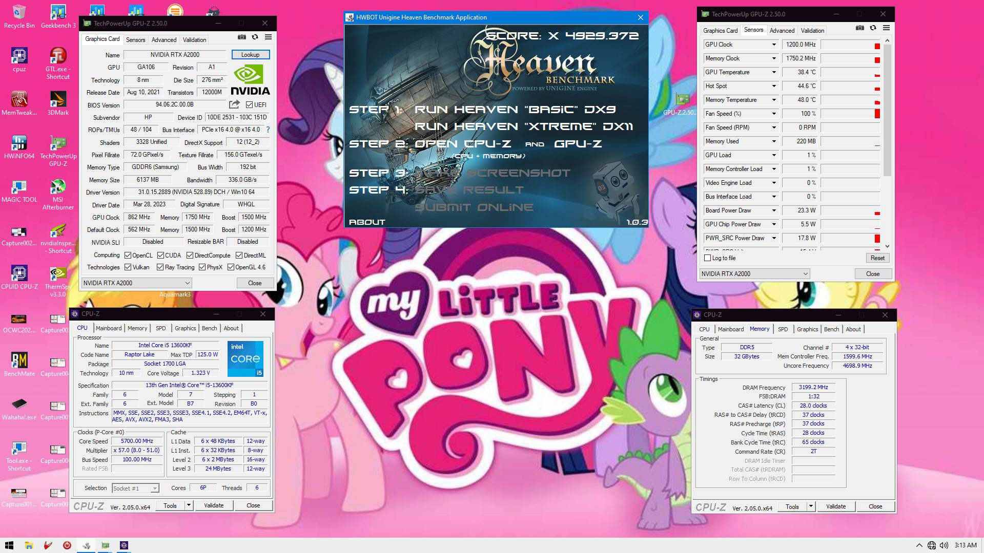Switch to Graphics Card tab in GPU-Z Sensors window

pyautogui.click(x=720, y=30)
